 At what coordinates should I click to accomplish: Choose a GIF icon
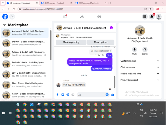(x=73, y=95)
